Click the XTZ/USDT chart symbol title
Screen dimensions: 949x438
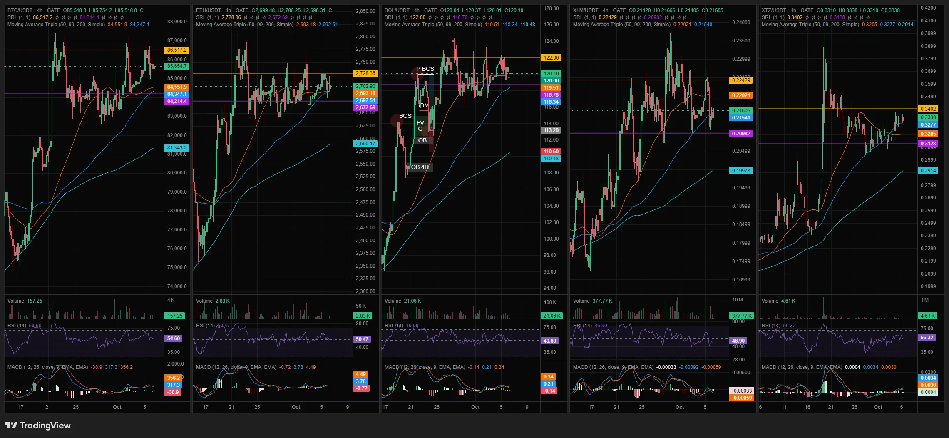pyautogui.click(x=774, y=10)
